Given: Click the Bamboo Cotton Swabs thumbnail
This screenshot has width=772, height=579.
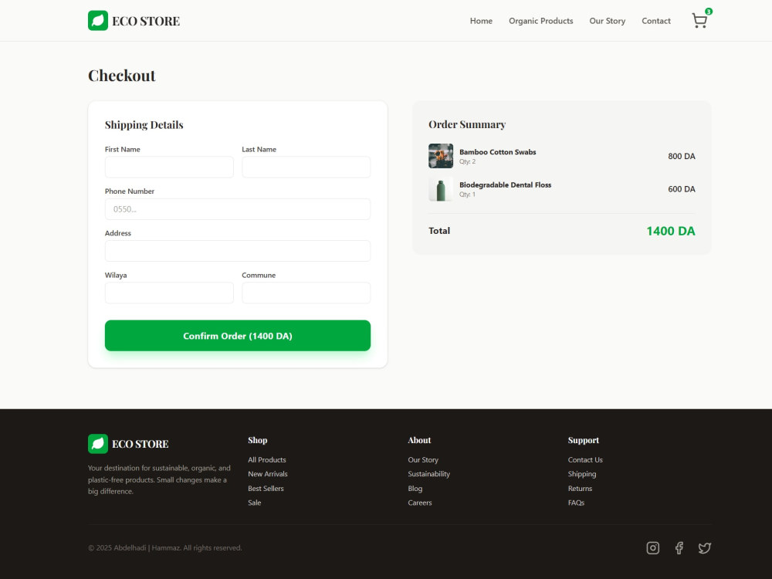Looking at the screenshot, I should (441, 156).
